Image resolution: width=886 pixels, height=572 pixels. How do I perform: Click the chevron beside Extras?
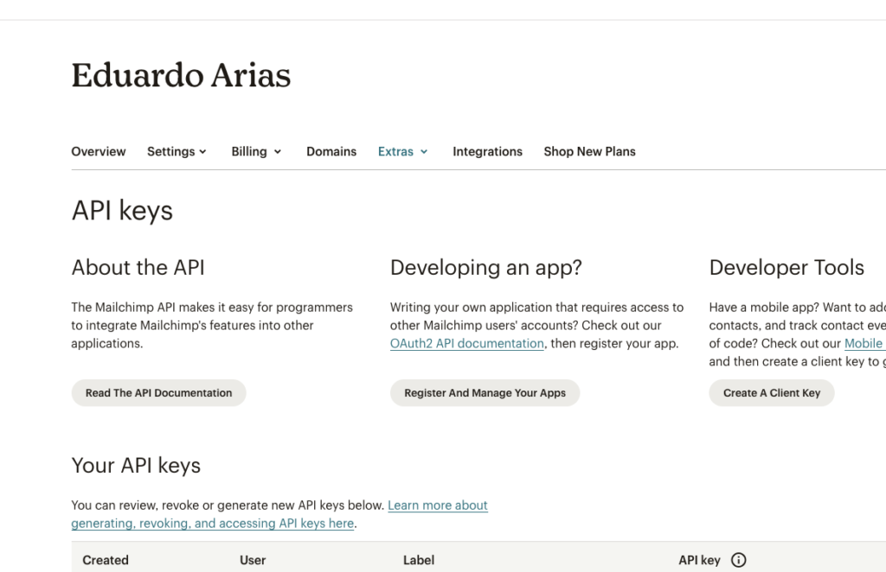click(425, 151)
